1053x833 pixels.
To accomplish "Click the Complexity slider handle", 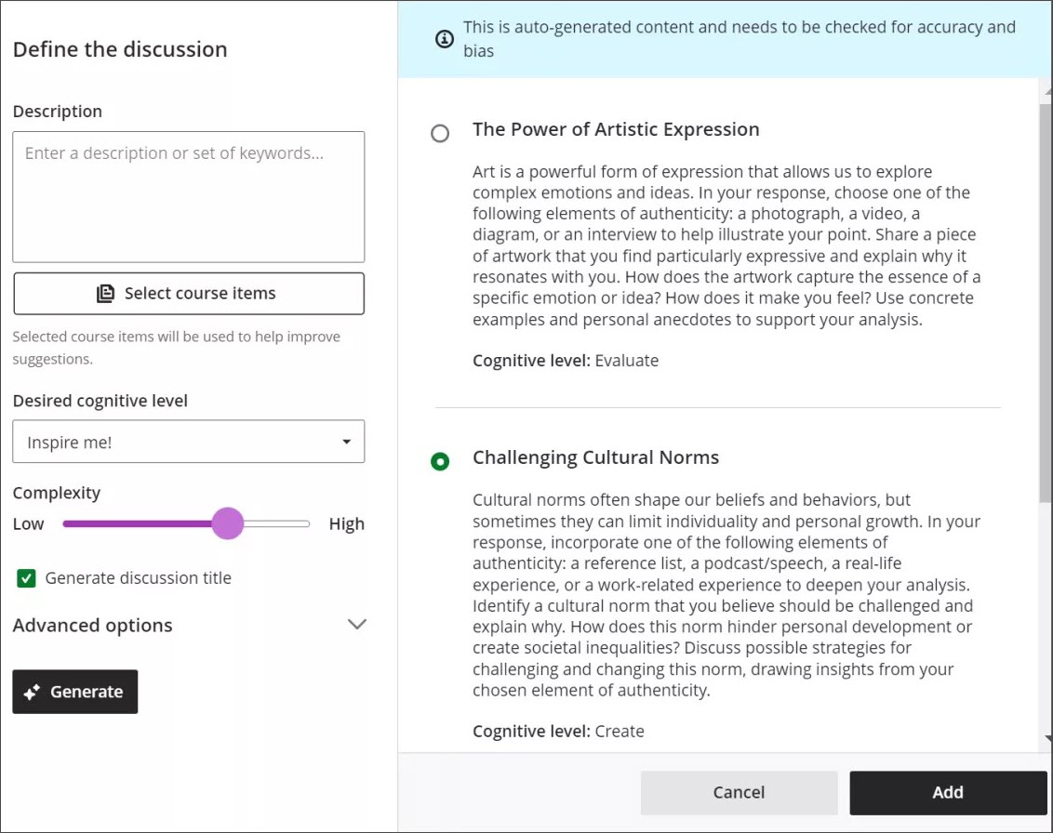I will point(228,523).
